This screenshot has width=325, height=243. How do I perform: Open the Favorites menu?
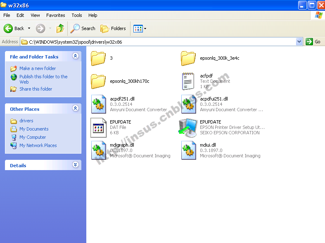point(56,15)
